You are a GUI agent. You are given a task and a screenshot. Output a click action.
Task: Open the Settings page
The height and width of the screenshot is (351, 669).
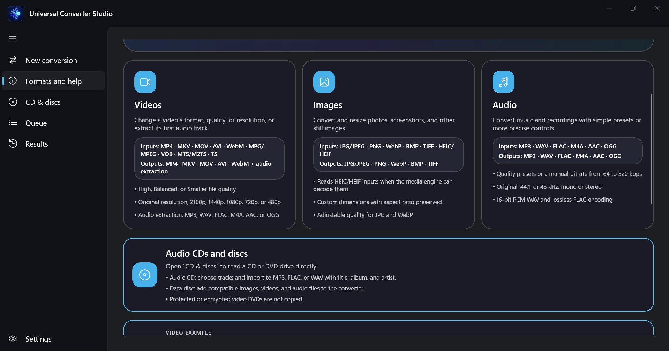53,339
